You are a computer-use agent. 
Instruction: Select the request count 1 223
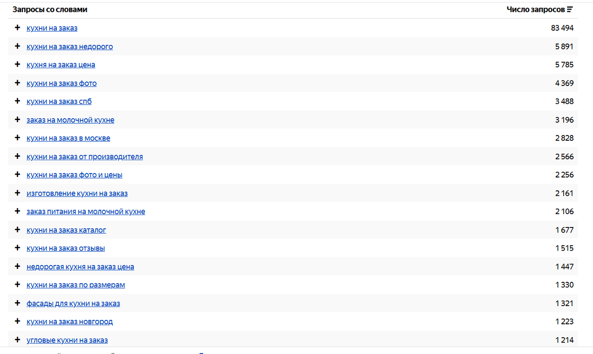click(x=565, y=322)
